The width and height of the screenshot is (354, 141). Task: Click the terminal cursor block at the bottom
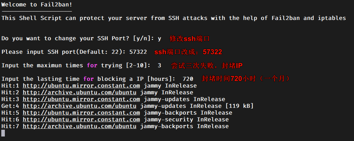click(x=3, y=133)
